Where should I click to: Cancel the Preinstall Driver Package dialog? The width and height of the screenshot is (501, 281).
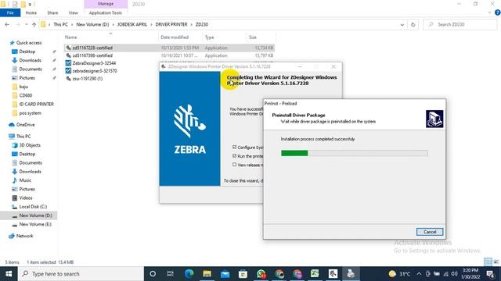(430, 232)
